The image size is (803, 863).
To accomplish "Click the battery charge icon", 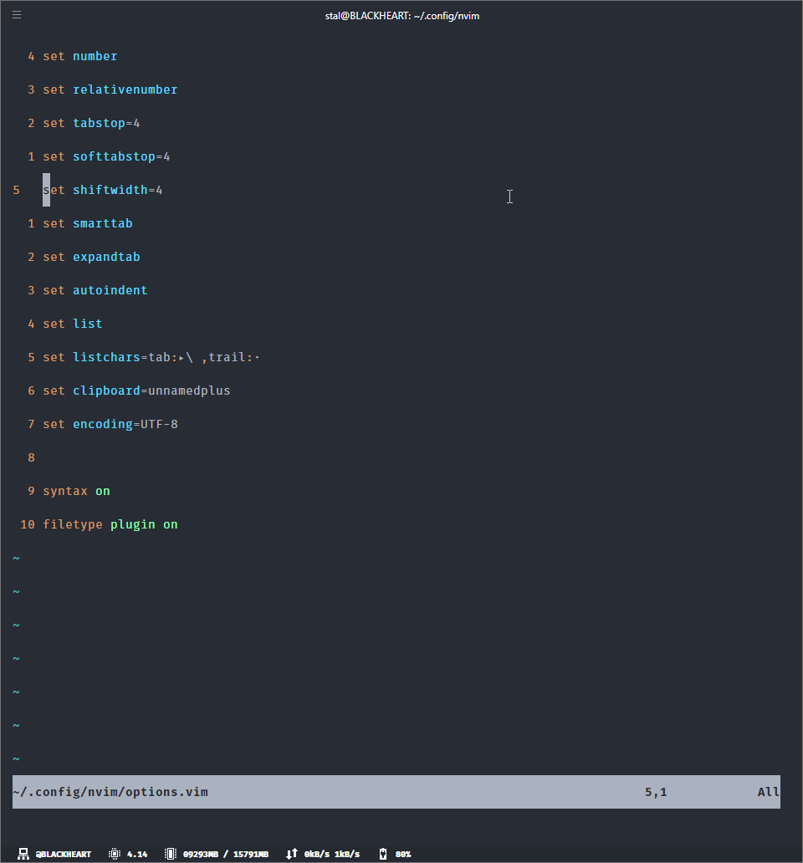I will 383,854.
